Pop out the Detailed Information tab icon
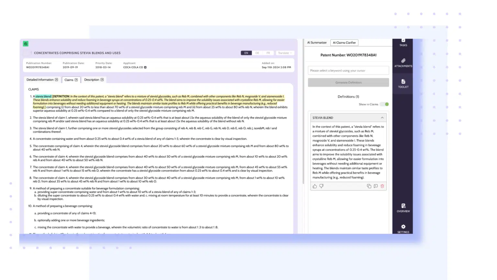The width and height of the screenshot is (497, 280). tap(57, 80)
